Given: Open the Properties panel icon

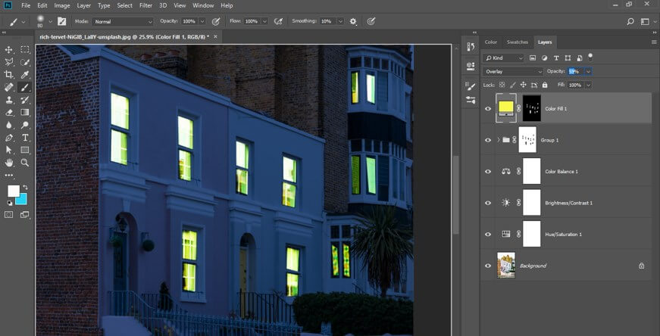Looking at the screenshot, I should (x=471, y=66).
